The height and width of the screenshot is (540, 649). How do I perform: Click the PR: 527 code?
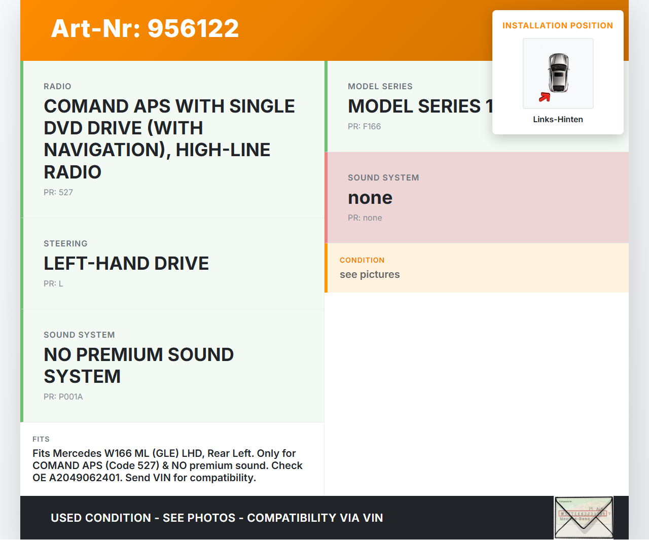(x=58, y=193)
